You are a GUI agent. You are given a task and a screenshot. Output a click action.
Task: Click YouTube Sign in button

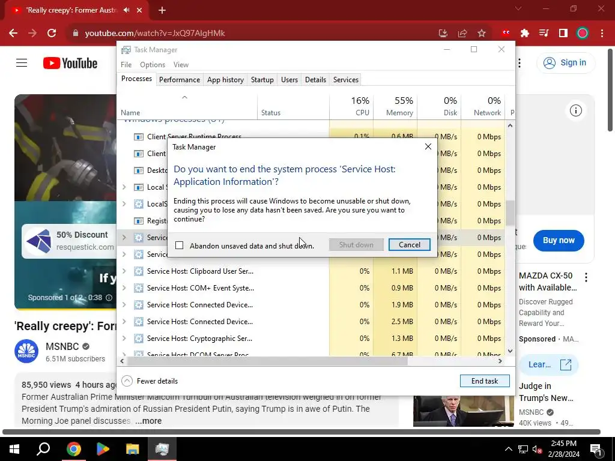point(565,62)
